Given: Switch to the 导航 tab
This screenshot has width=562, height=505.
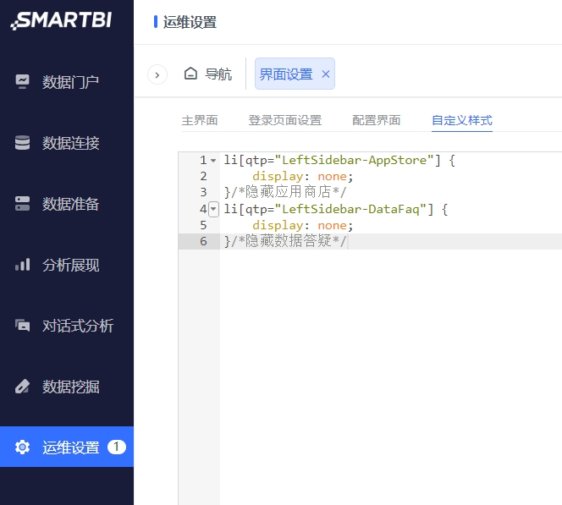Looking at the screenshot, I should coord(208,74).
